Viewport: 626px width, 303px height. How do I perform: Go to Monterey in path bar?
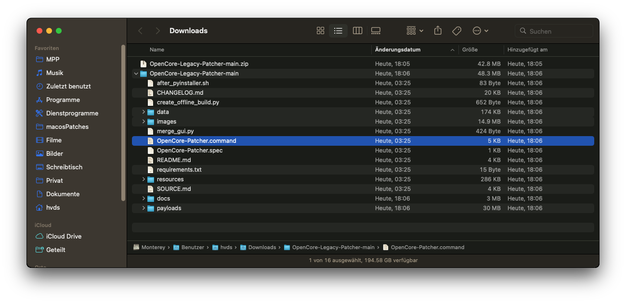pyautogui.click(x=149, y=247)
